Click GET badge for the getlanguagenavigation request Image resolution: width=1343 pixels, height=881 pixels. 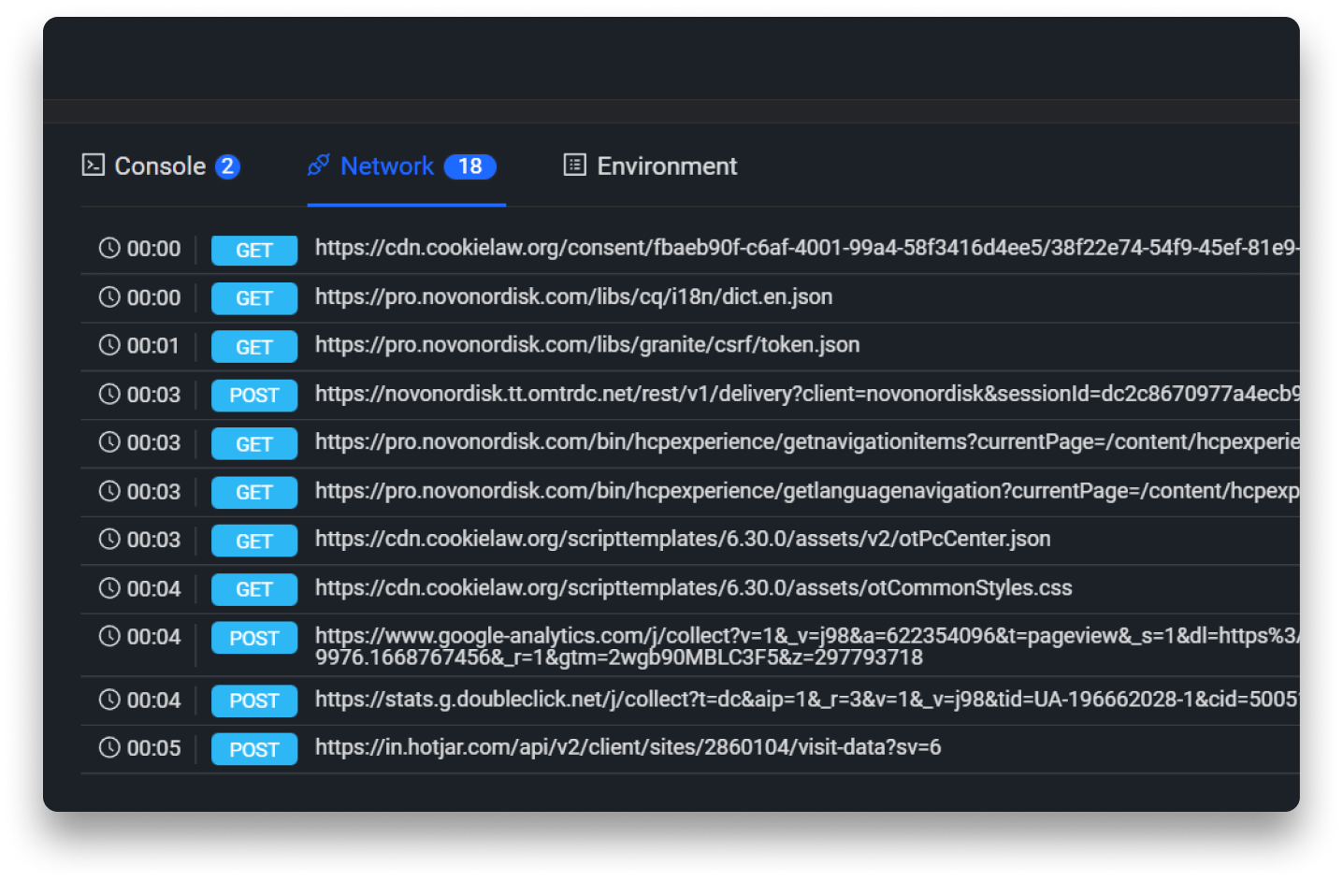[254, 492]
